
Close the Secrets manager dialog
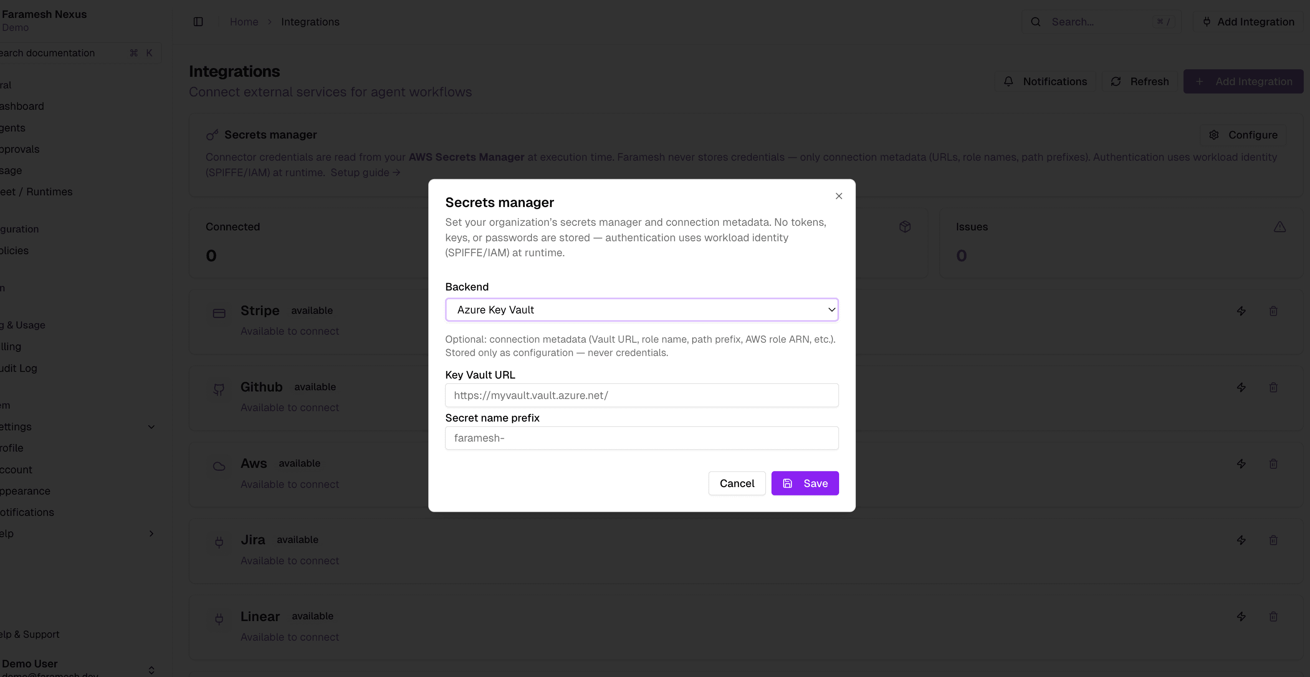pos(839,196)
